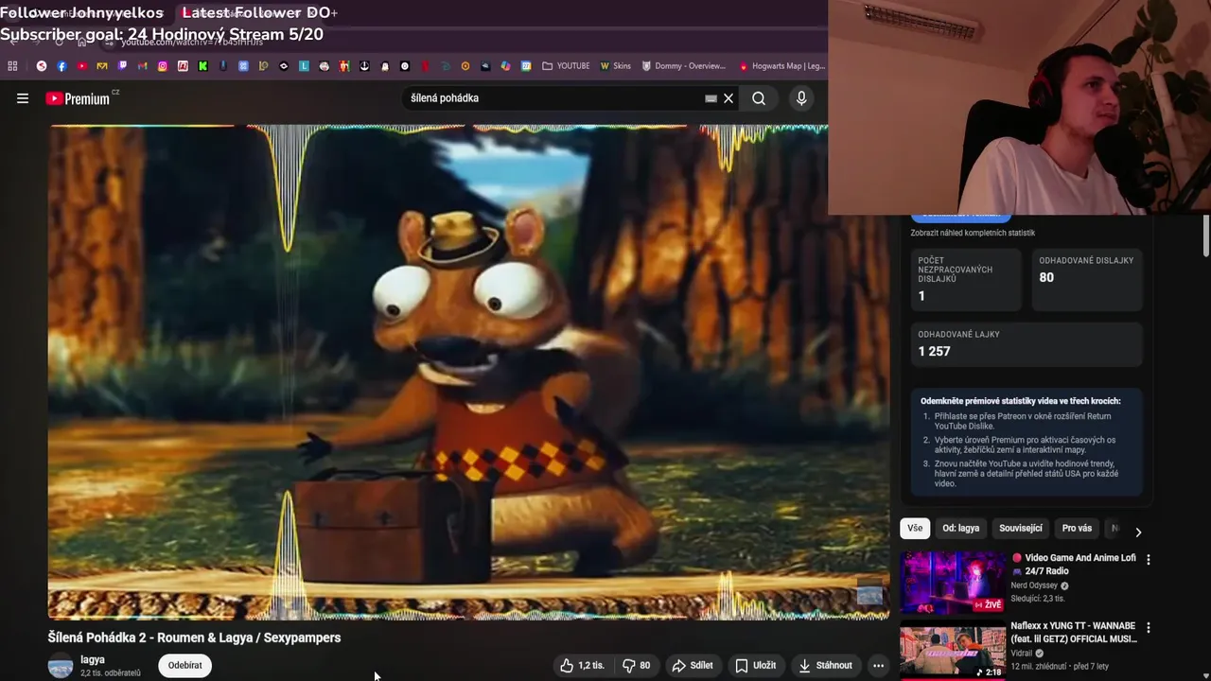The height and width of the screenshot is (681, 1211).
Task: Open Nerd Odyssey channel link
Action: (1034, 585)
